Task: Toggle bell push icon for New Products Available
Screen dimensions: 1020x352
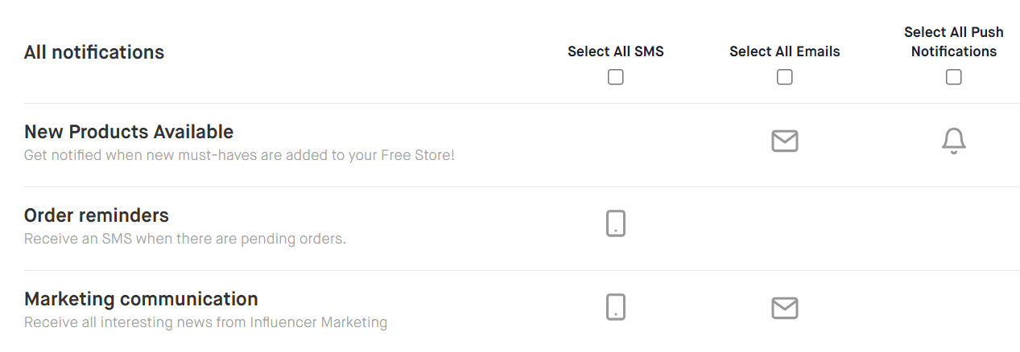Action: 953,141
